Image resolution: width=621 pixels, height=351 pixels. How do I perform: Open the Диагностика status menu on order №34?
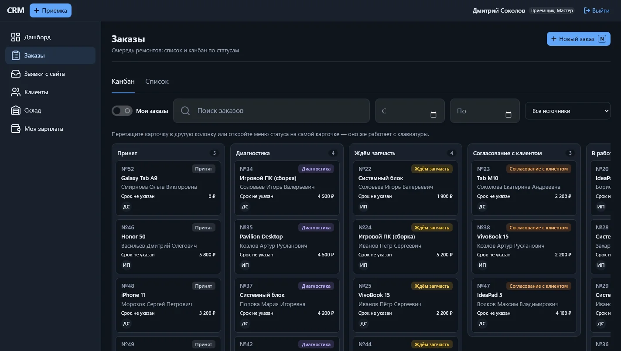click(316, 169)
